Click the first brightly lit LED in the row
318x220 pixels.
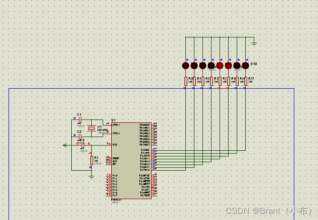click(x=220, y=66)
